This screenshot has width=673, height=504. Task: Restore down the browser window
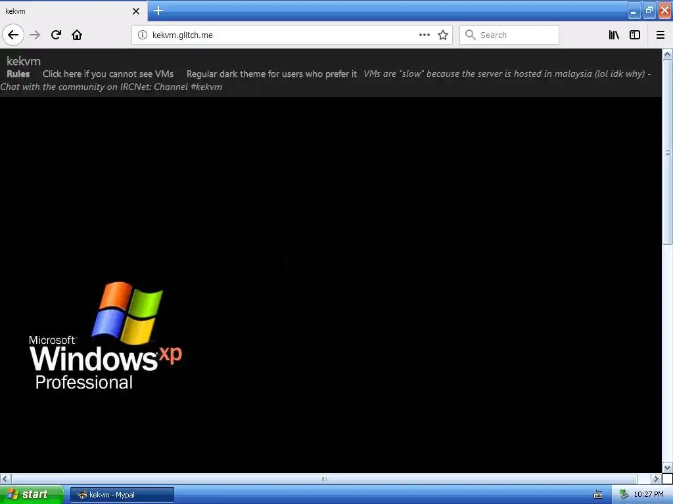[x=649, y=10]
